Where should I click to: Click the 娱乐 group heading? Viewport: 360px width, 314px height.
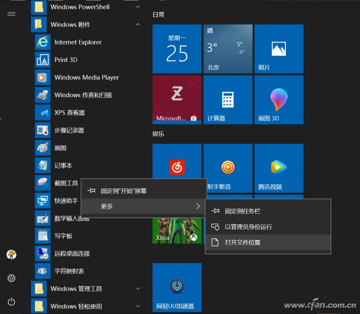pyautogui.click(x=158, y=134)
